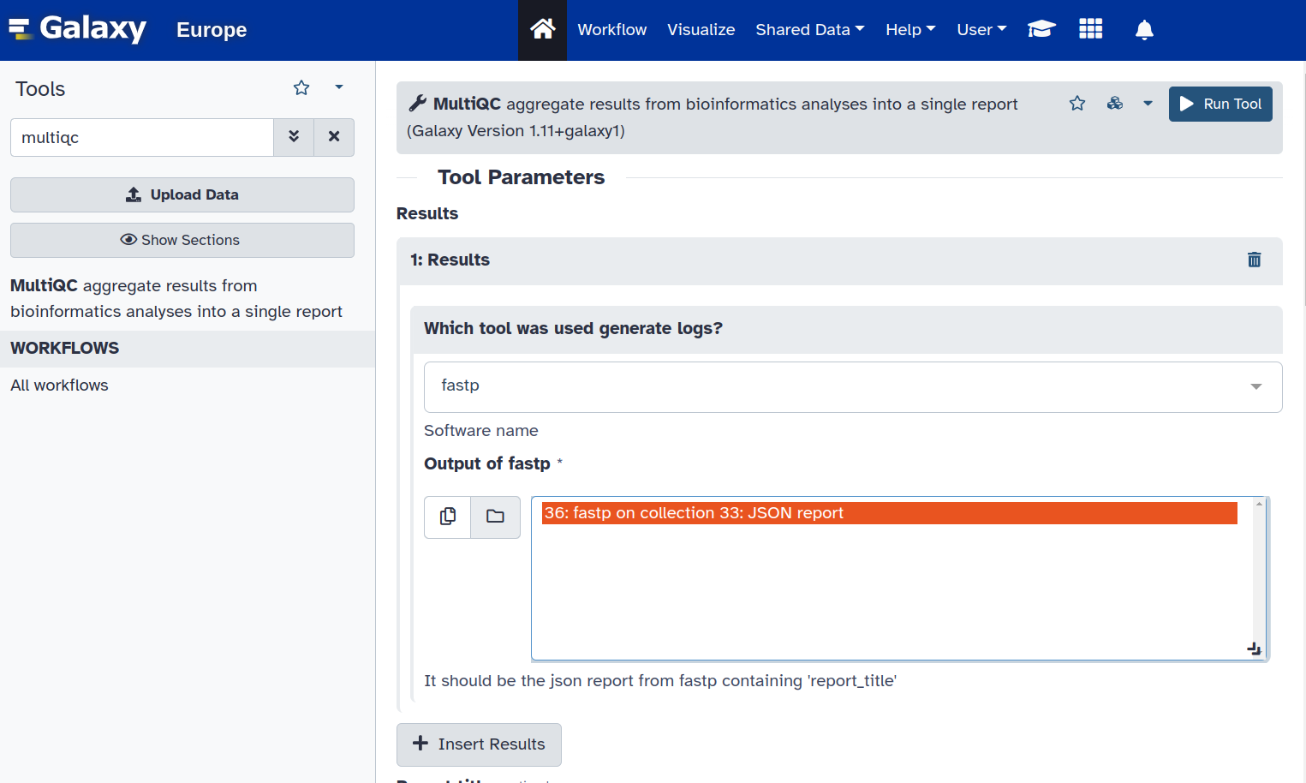Click the cubes versions icon in tool header

tap(1115, 104)
